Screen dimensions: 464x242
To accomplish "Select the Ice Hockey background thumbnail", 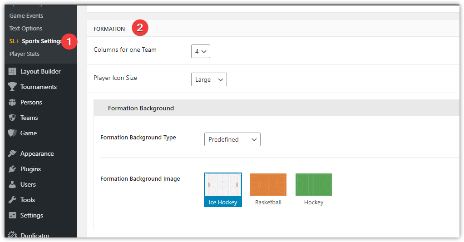I will [223, 185].
